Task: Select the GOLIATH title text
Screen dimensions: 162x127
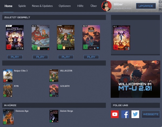Action: [x=65, y=86]
